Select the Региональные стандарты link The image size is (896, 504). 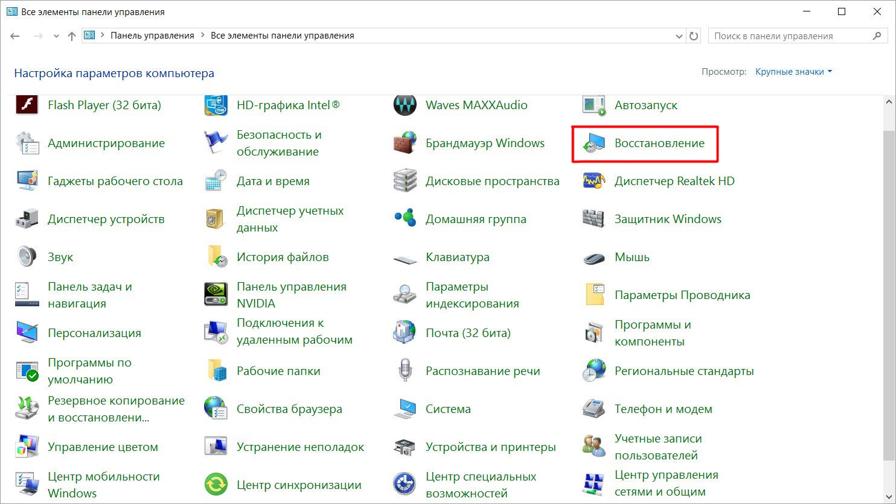pos(684,371)
